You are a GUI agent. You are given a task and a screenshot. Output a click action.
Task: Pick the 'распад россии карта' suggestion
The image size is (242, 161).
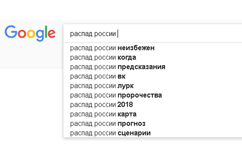(x=103, y=114)
